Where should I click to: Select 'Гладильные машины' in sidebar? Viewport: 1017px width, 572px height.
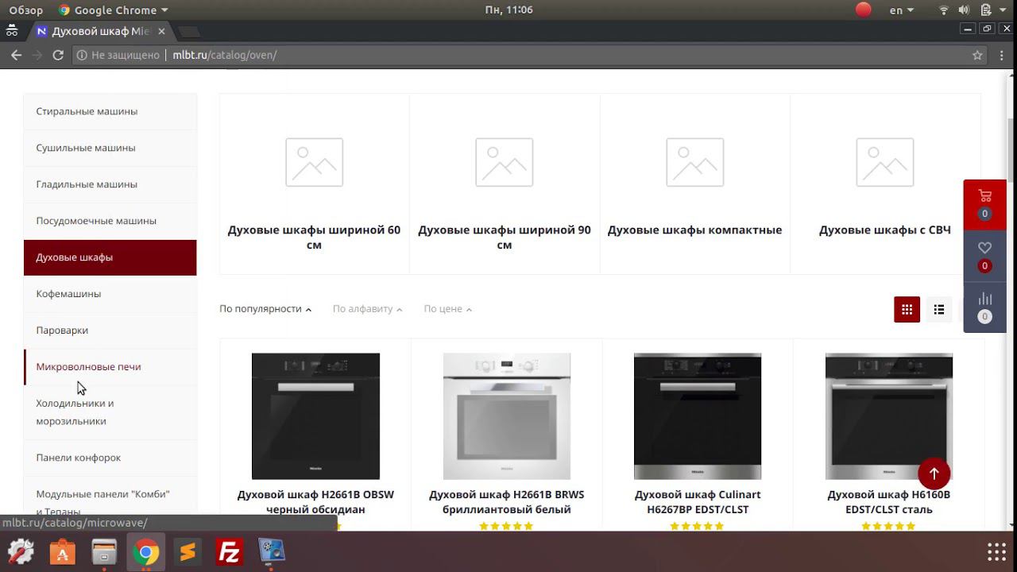pos(110,184)
